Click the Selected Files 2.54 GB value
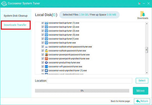 coord(83,15)
